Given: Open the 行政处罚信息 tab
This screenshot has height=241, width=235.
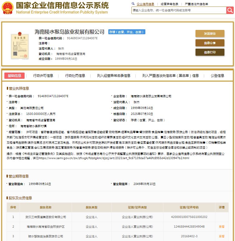Looking at the screenshot, I should coord(75,76).
